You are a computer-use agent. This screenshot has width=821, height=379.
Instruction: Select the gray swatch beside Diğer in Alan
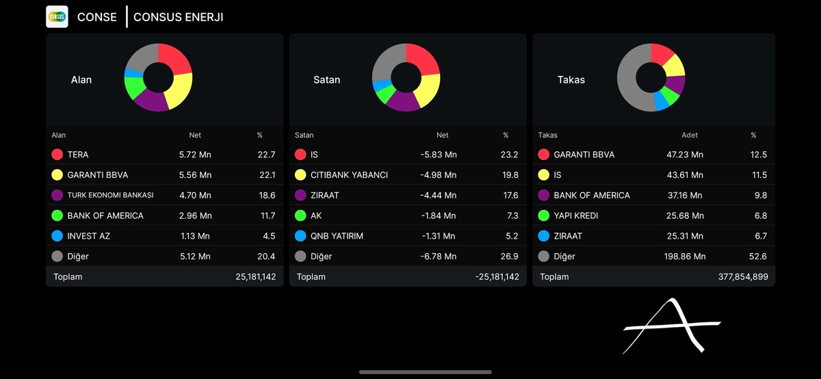(x=57, y=256)
